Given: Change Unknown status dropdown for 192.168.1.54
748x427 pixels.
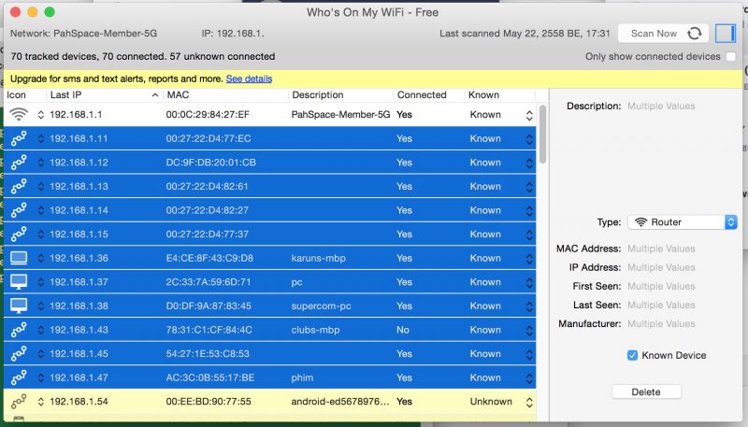Looking at the screenshot, I should (x=529, y=402).
